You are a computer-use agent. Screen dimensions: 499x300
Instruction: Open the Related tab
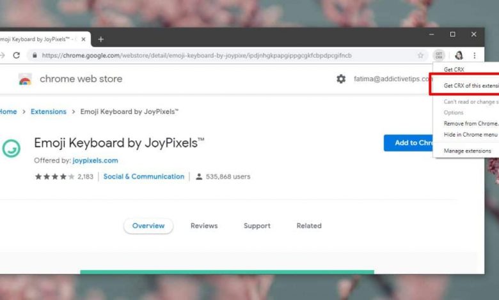(x=309, y=226)
